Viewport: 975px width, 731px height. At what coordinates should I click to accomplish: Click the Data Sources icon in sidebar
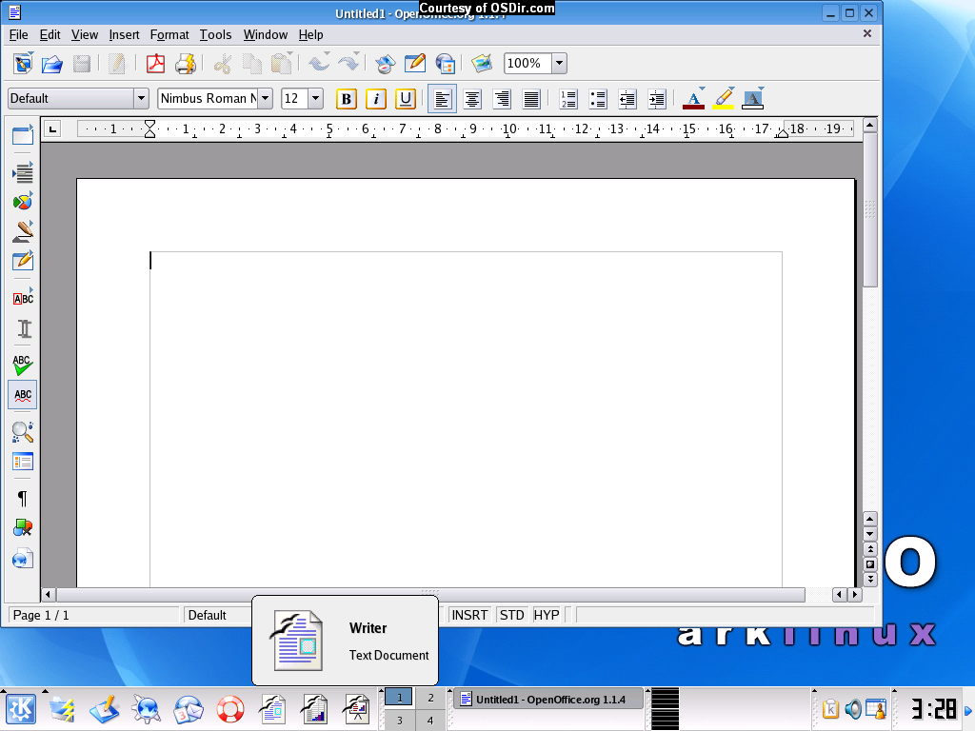[x=23, y=462]
